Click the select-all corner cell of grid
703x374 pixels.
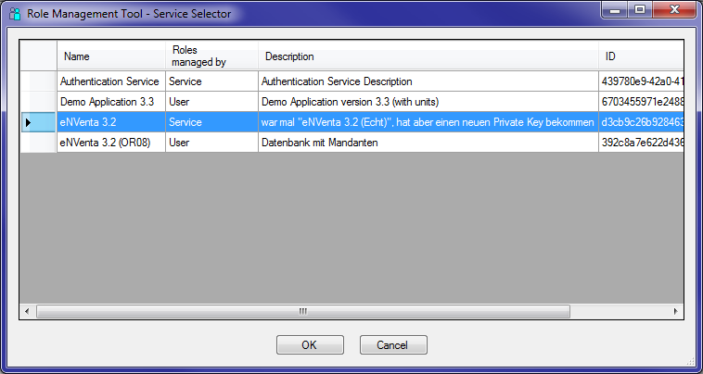(39, 56)
